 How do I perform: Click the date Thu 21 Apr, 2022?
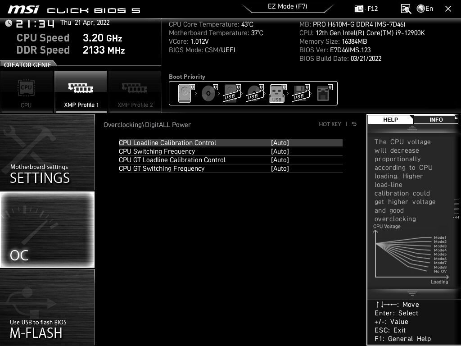click(85, 23)
